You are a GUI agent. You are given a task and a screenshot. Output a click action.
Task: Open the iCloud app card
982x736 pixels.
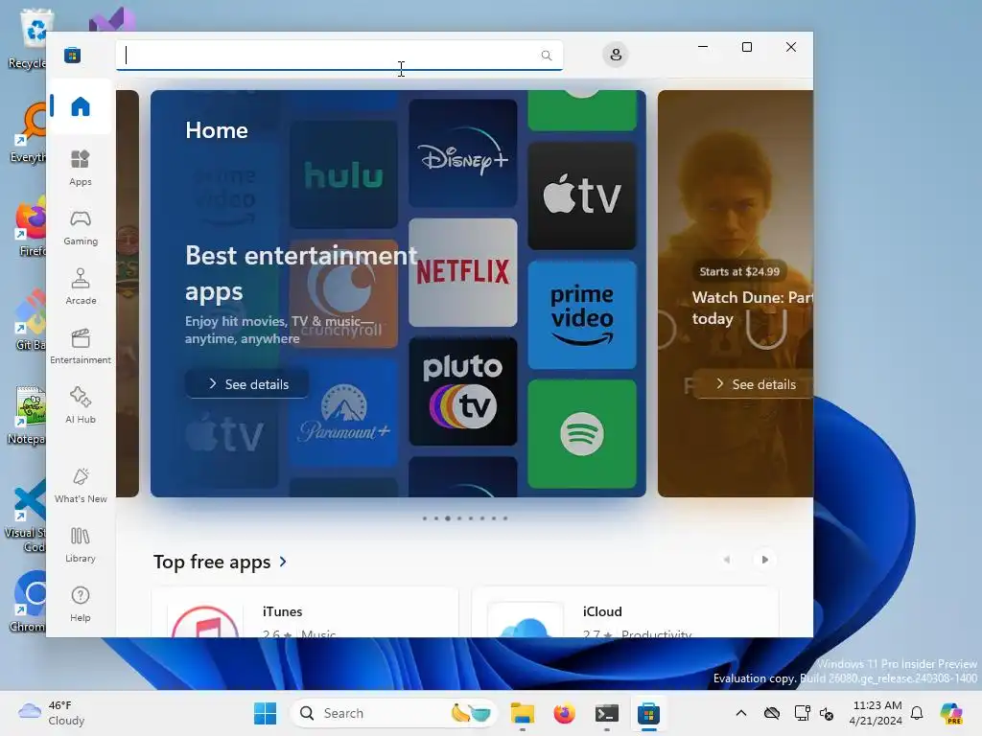pyautogui.click(x=625, y=612)
